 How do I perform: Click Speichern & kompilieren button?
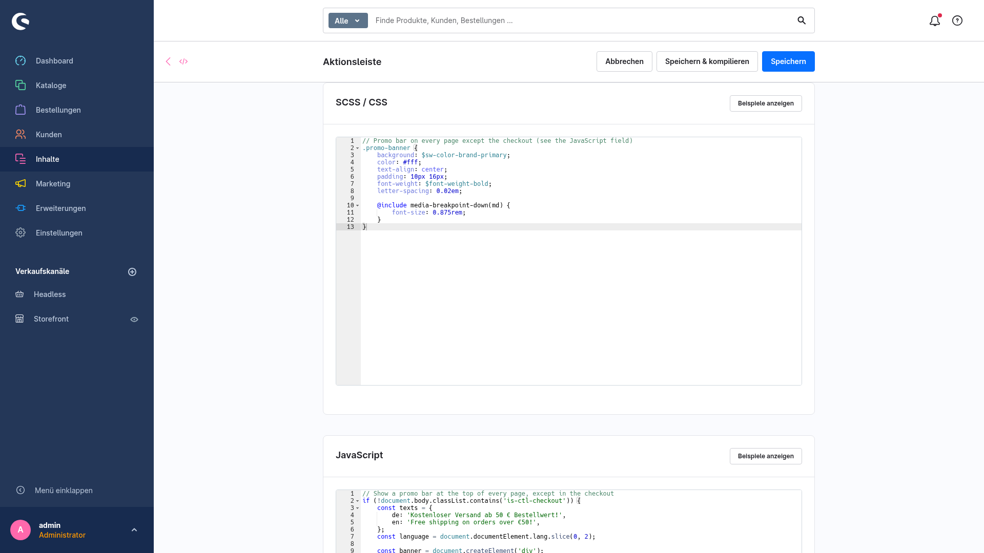[707, 61]
